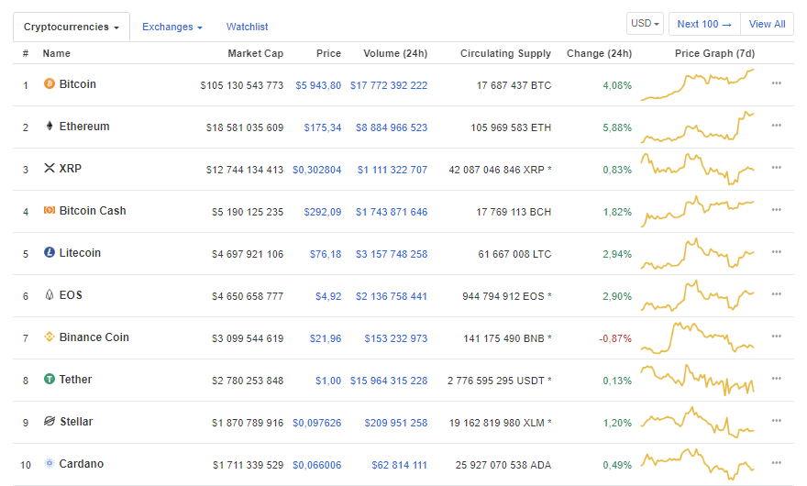The height and width of the screenshot is (486, 807).
Task: Open the Bitcoin coin page link
Action: point(78,84)
